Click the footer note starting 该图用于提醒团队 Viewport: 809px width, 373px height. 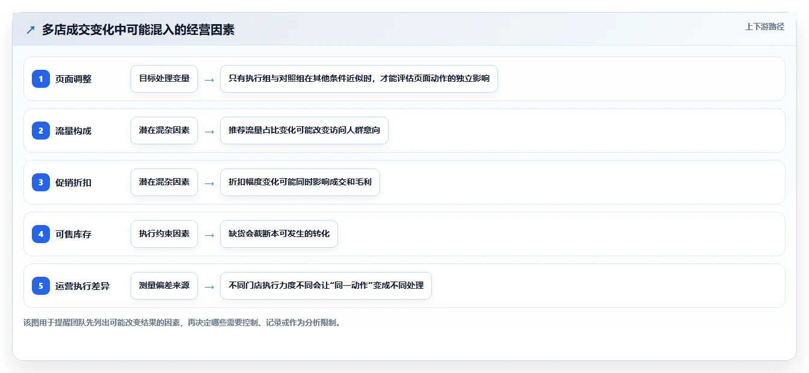(183, 322)
